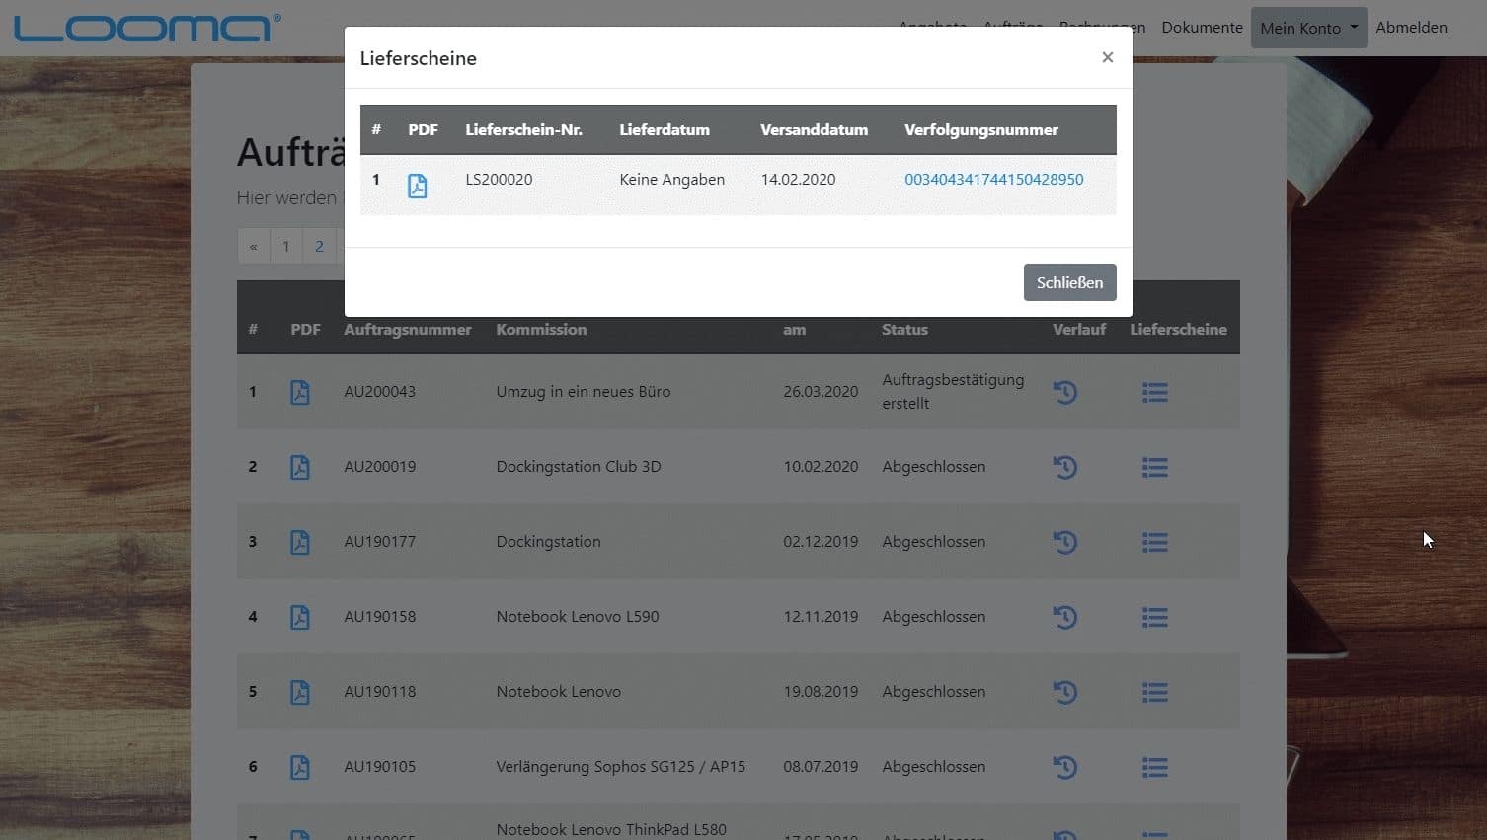
Task: Download PDF for order AU190158
Action: click(x=300, y=617)
